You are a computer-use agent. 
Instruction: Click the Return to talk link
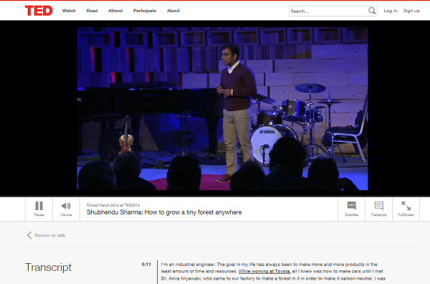(x=46, y=235)
